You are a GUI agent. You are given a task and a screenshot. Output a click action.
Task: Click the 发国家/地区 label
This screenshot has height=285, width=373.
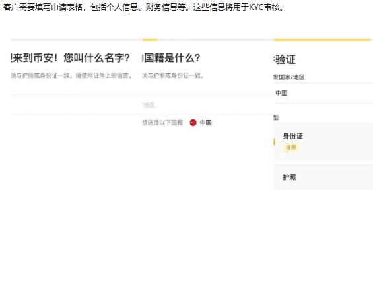tap(288, 77)
